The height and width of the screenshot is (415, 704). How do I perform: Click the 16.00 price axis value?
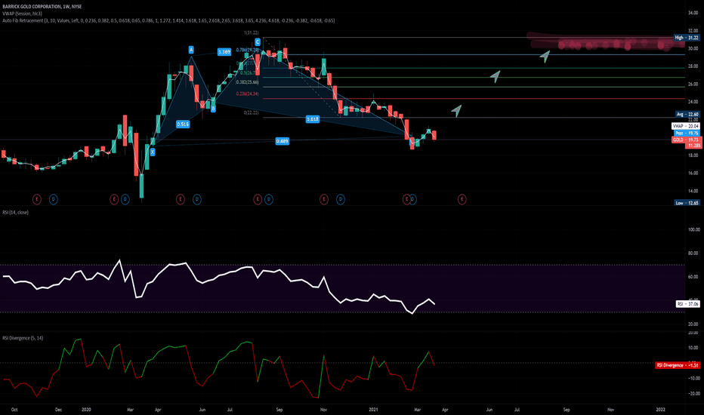pyautogui.click(x=693, y=173)
